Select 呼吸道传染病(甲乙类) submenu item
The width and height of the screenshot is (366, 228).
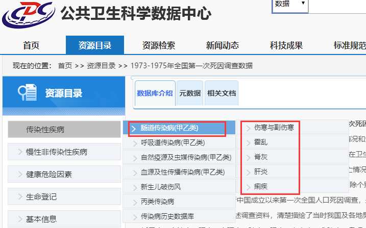point(173,142)
